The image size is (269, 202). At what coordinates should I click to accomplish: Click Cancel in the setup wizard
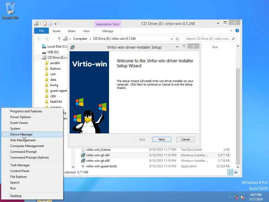coord(185,139)
